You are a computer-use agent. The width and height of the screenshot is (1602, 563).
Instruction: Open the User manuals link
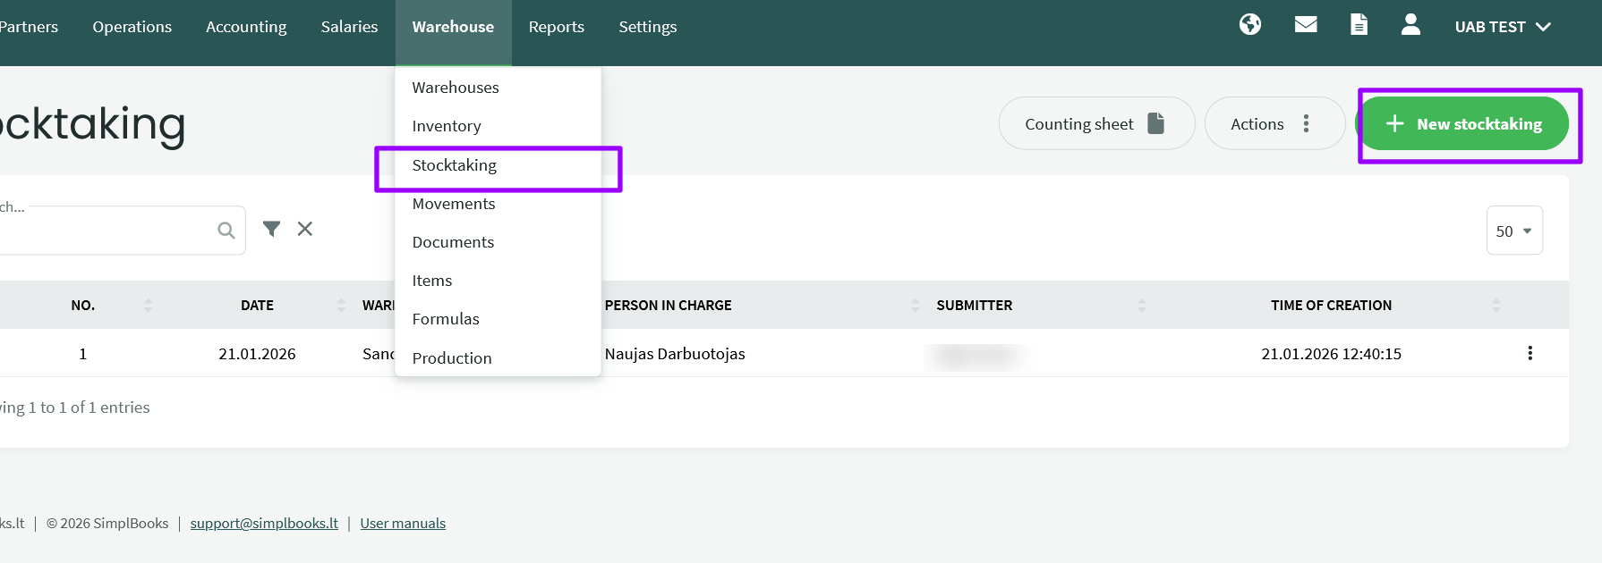click(403, 524)
